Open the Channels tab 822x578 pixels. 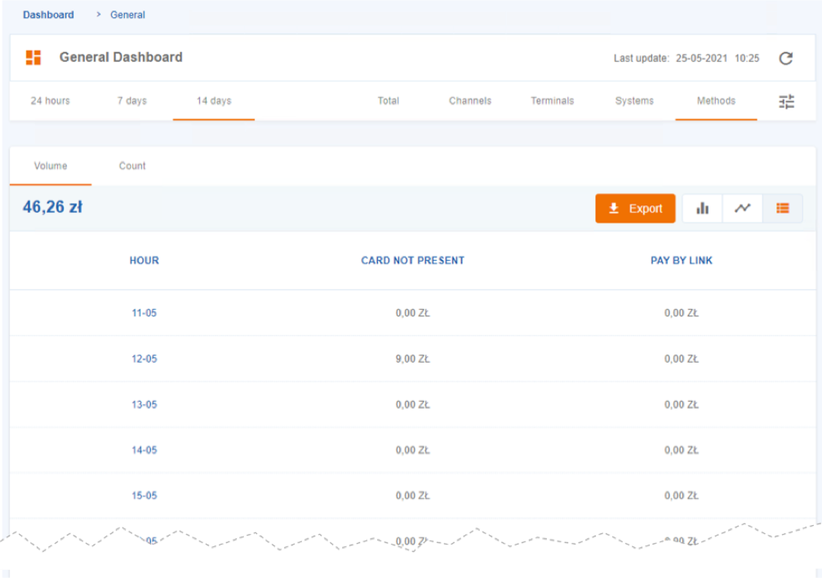click(470, 100)
